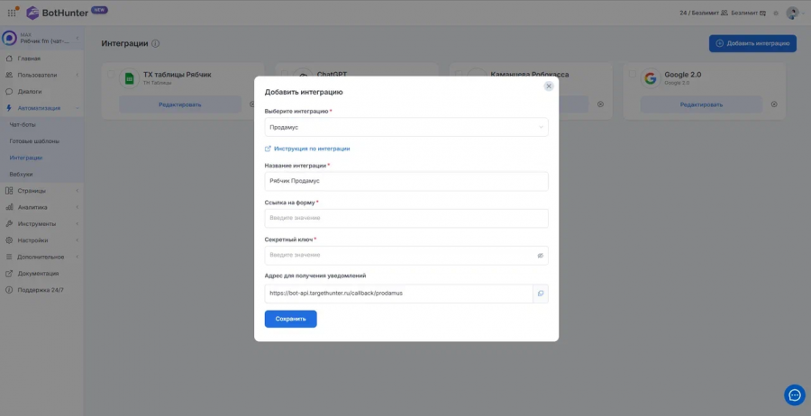Open Чат-боты submenu item
Screen dimensions: 811x416
pyautogui.click(x=23, y=124)
